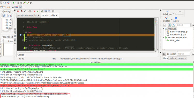This screenshot has width=194, height=98.
Task: Jump back with the red left arrow
Action: tap(34, 11)
